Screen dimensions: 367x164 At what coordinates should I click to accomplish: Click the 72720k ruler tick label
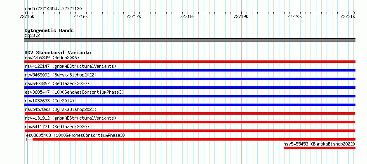click(294, 16)
